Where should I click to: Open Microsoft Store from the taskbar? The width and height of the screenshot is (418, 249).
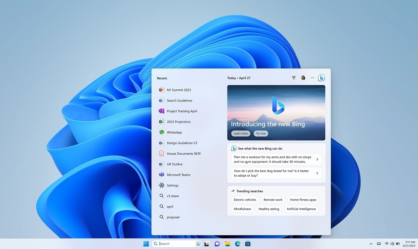248,244
